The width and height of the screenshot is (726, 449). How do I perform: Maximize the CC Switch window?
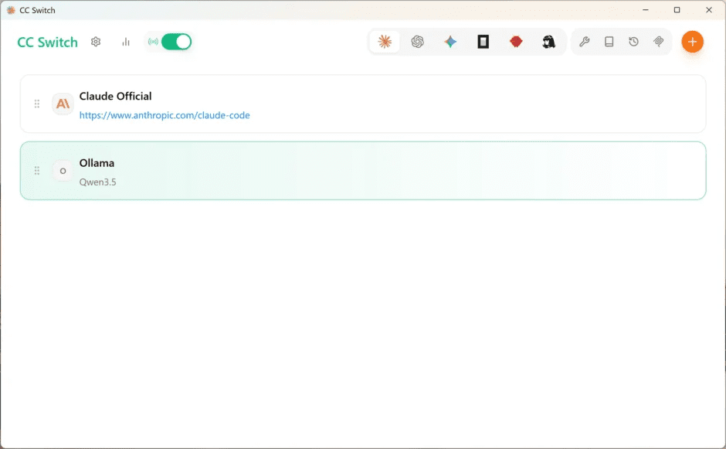[x=677, y=10]
